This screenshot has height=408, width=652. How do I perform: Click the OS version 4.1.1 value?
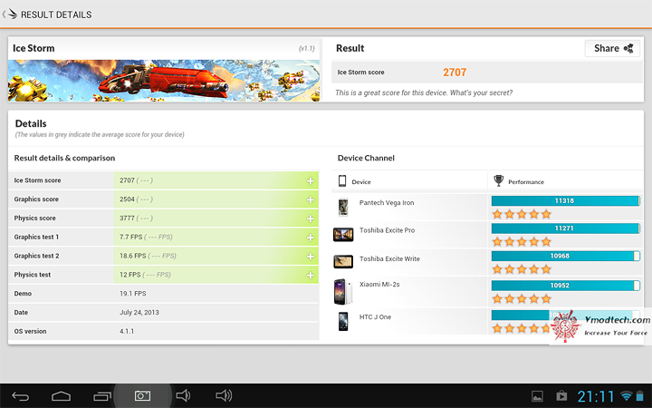(x=127, y=332)
